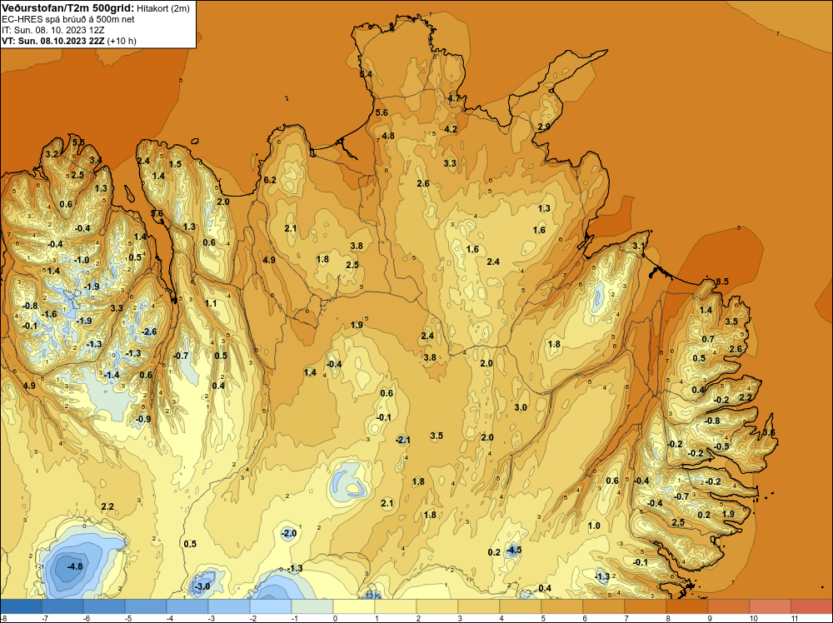The image size is (833, 623).
Task: Click the 4.7 temperature value
Action: click(454, 98)
